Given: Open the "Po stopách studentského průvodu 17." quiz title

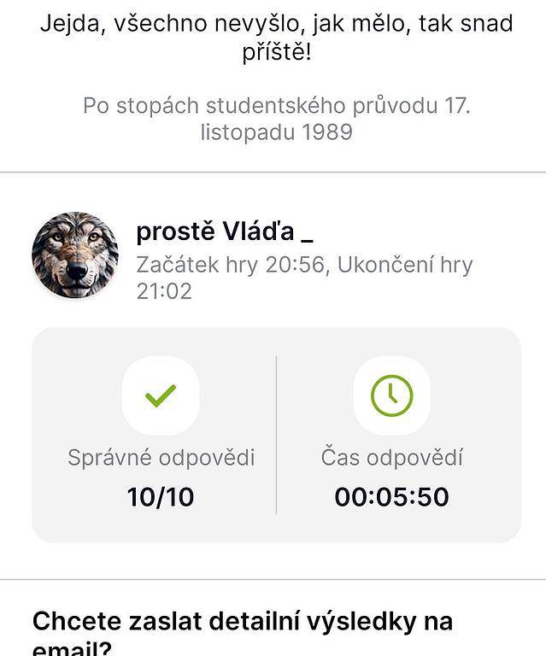Looking at the screenshot, I should click(276, 107).
